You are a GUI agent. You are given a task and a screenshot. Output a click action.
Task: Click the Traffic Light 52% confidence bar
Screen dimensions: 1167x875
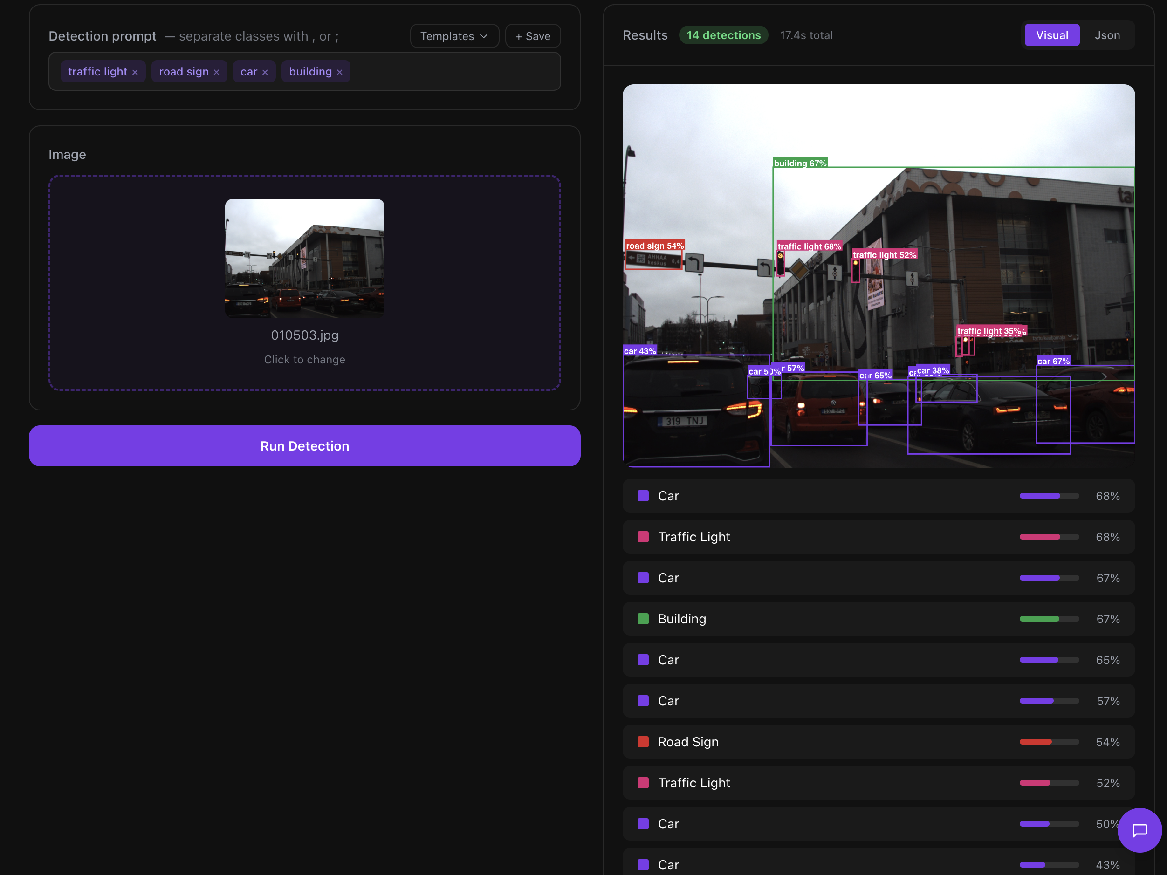[1049, 783]
